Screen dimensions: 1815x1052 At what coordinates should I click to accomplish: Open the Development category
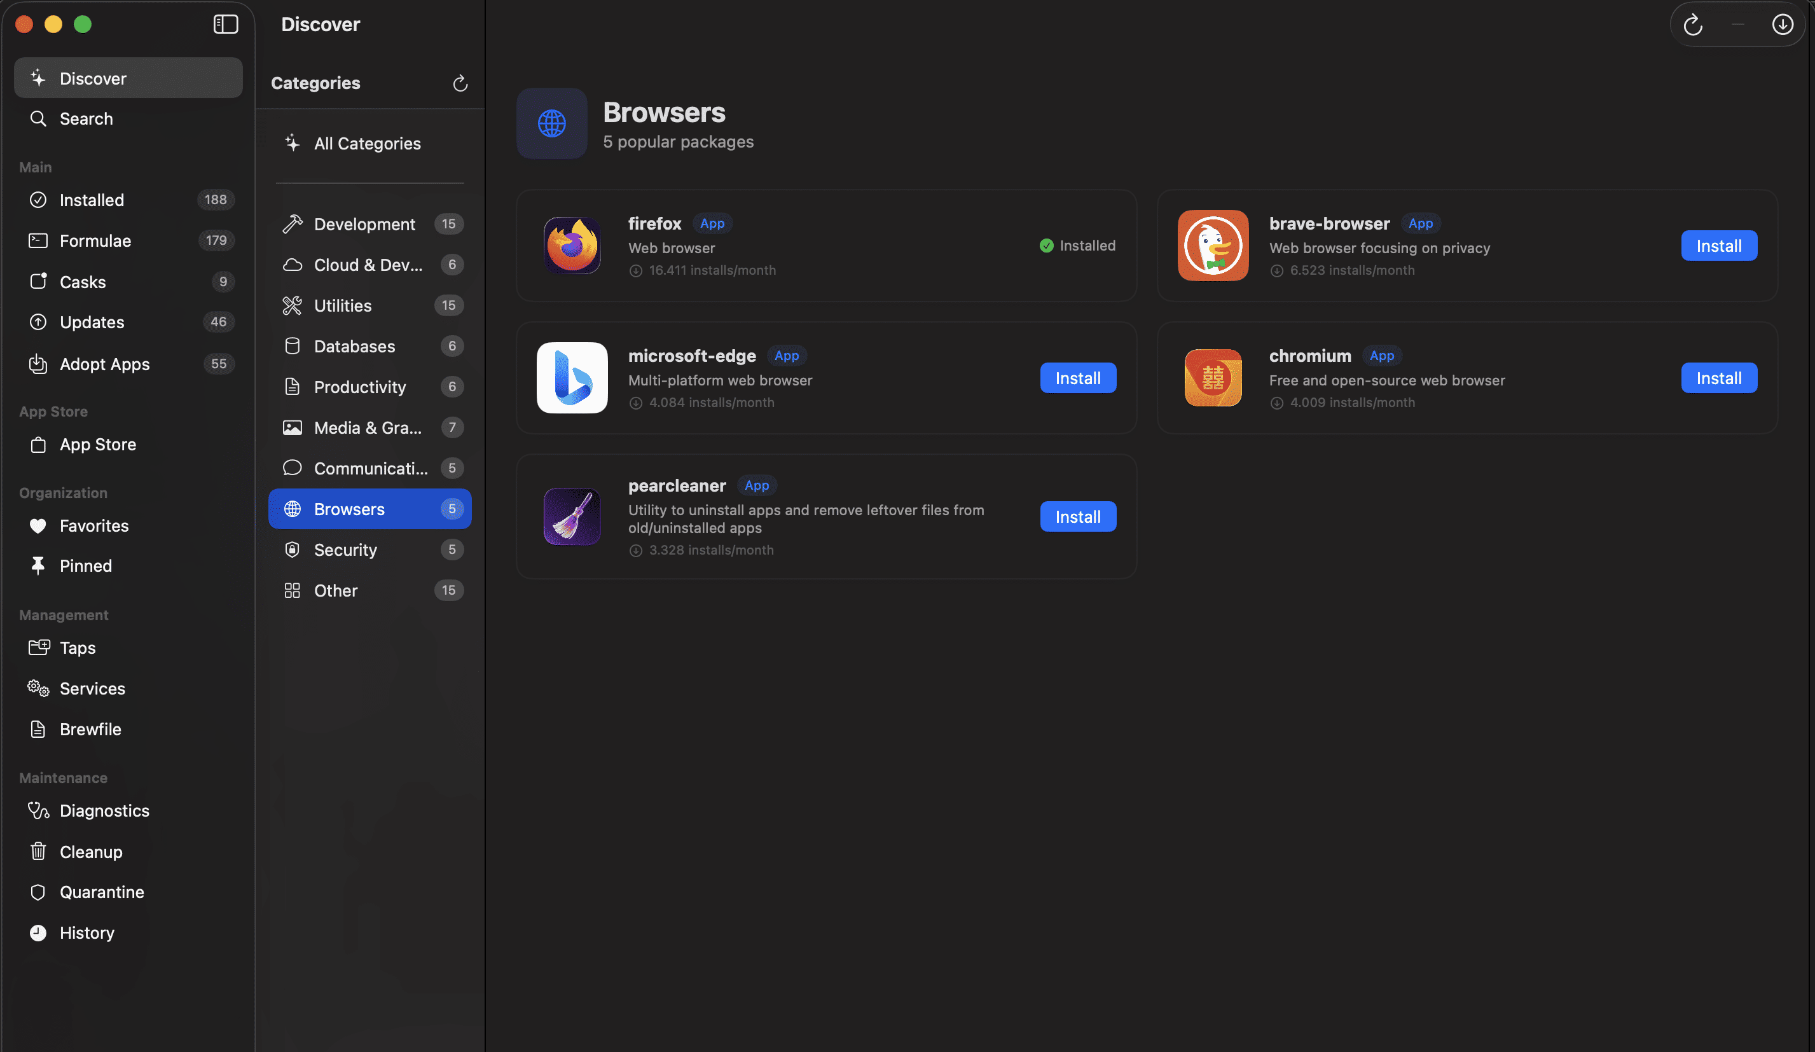[364, 223]
